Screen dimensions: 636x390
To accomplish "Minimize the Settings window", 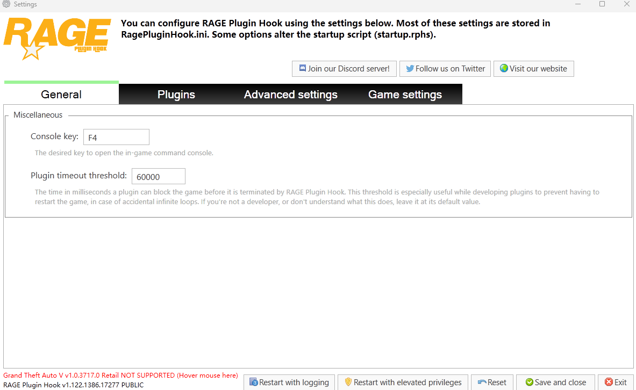I will [577, 4].
